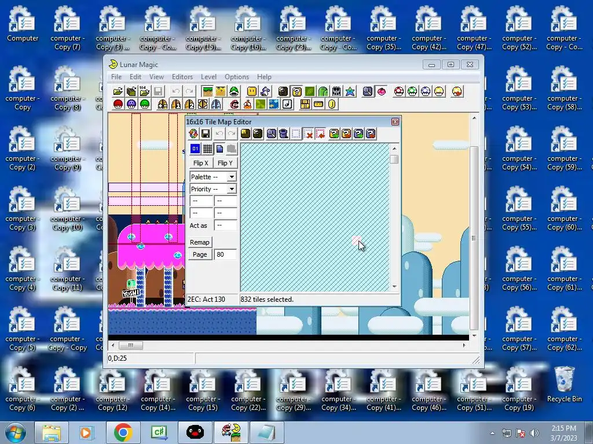Save tile map with floppy disk icon
The width and height of the screenshot is (593, 444).
[206, 134]
